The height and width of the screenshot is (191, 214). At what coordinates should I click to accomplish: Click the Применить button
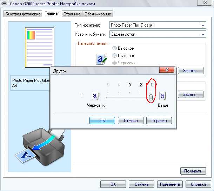tap(170, 184)
